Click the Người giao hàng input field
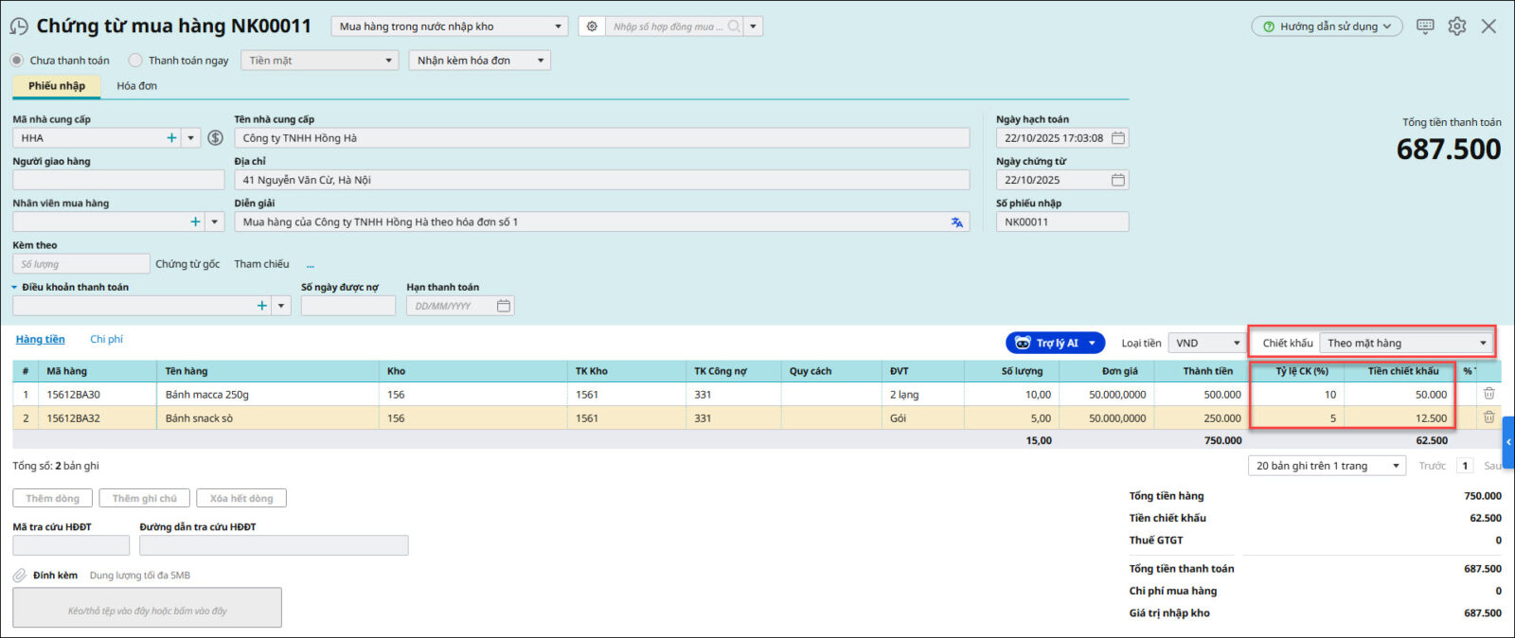Viewport: 1515px width, 638px height. tap(118, 180)
